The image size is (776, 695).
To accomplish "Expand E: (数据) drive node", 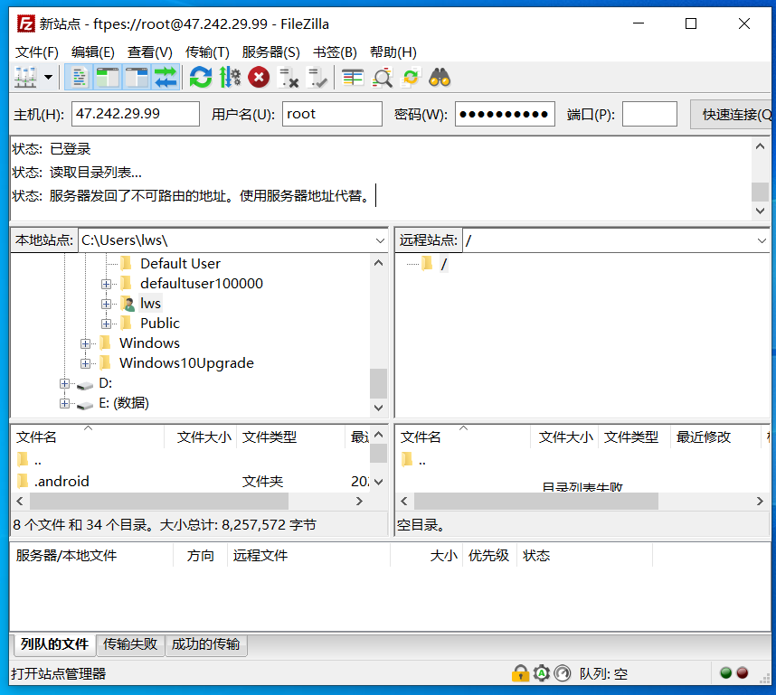I will coord(64,403).
